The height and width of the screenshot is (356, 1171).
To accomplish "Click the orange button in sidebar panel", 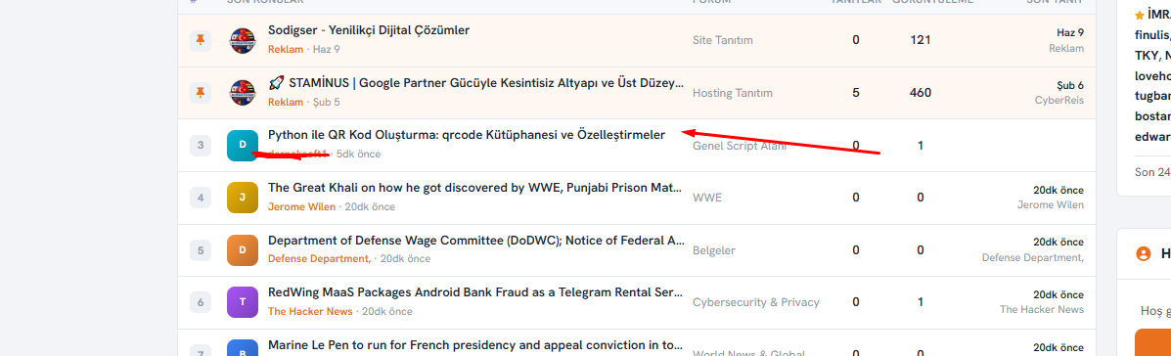I will point(1152,342).
